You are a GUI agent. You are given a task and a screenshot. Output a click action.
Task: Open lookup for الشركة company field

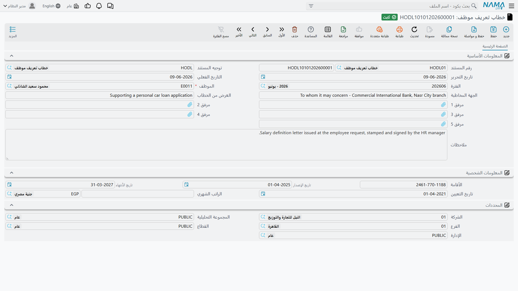263,217
